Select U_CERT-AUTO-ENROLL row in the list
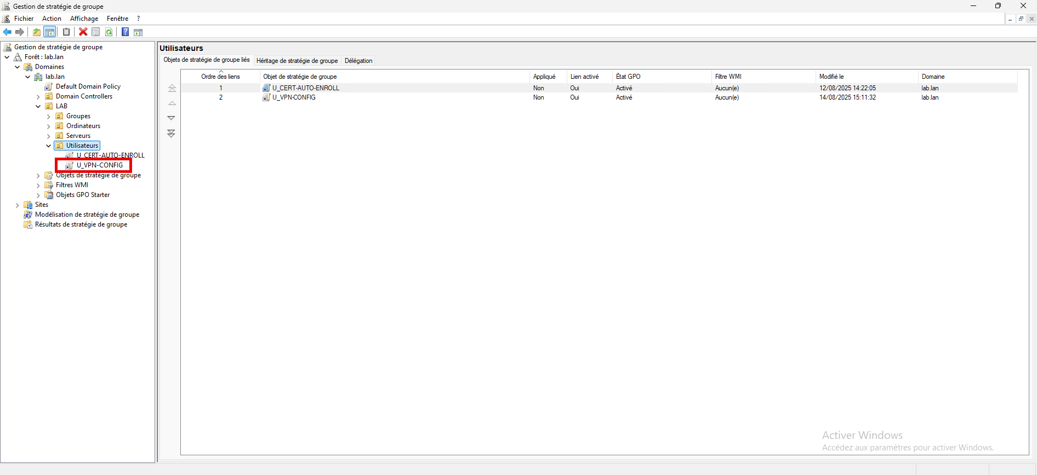 pyautogui.click(x=305, y=88)
